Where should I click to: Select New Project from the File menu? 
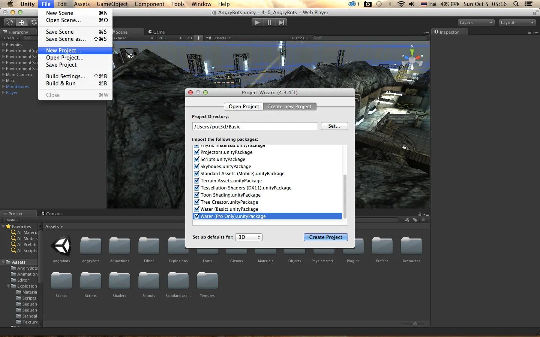(63, 50)
